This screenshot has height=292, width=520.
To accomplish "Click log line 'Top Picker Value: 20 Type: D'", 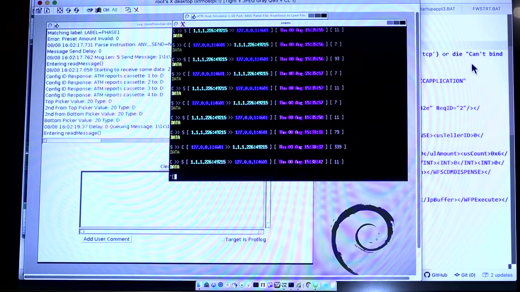I will click(x=78, y=101).
